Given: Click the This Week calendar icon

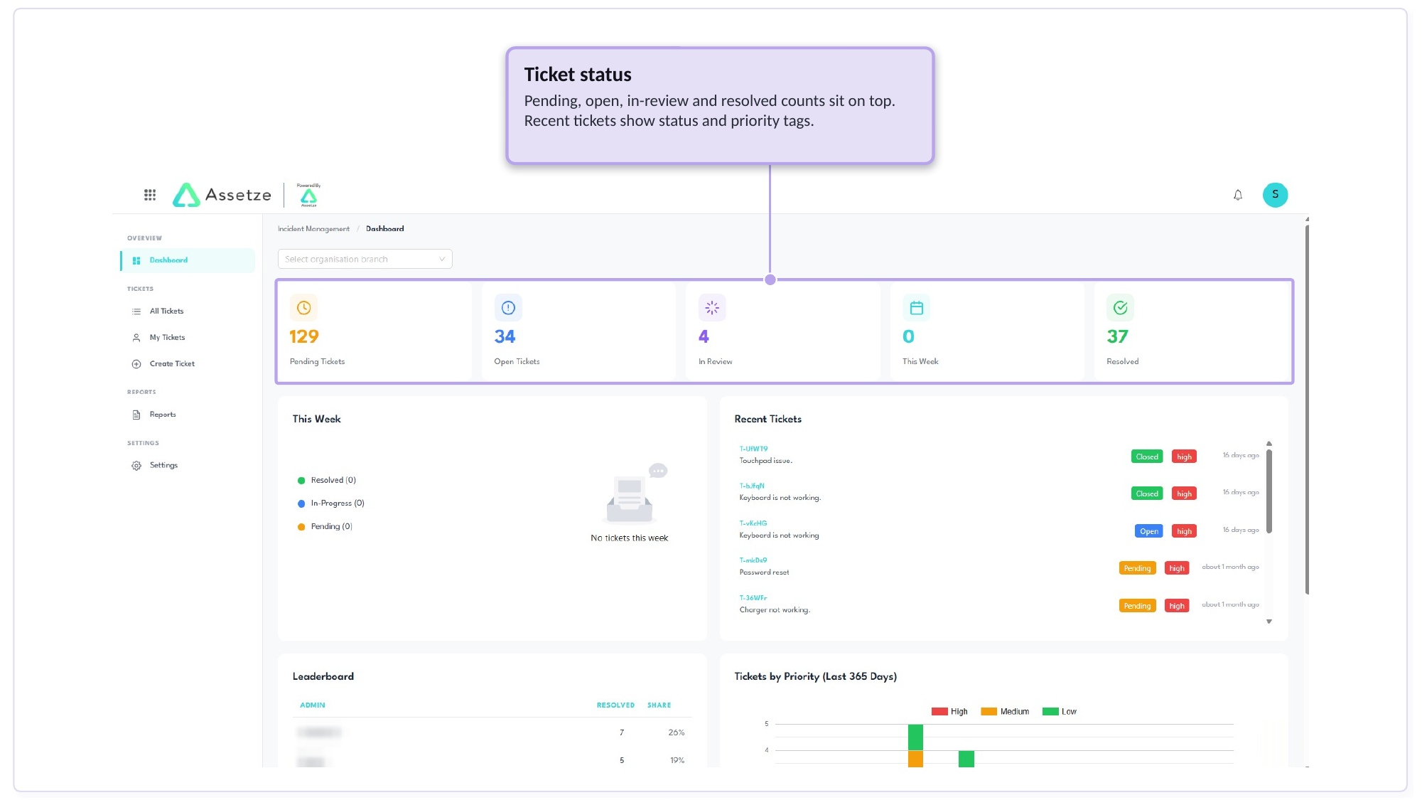Looking at the screenshot, I should click(x=917, y=308).
